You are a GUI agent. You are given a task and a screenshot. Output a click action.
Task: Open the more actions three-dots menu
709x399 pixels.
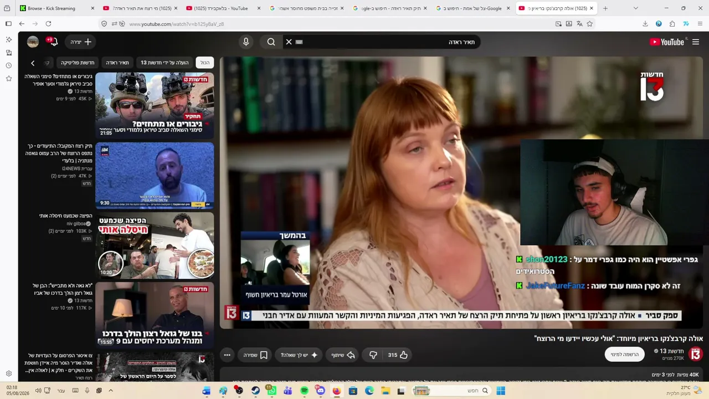pyautogui.click(x=227, y=355)
